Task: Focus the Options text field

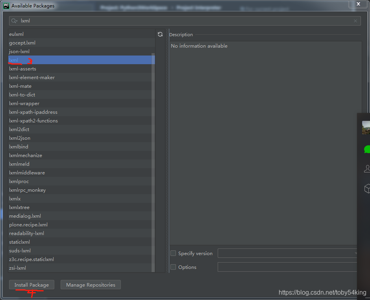Action: tap(287, 267)
